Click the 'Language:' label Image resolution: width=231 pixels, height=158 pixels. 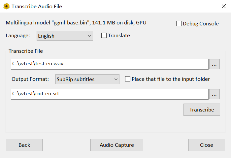[18, 36]
